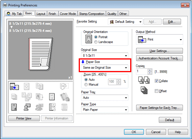This screenshot has height=139, width=192.
Task: Open the Paper Size dropdown
Action: (105, 68)
